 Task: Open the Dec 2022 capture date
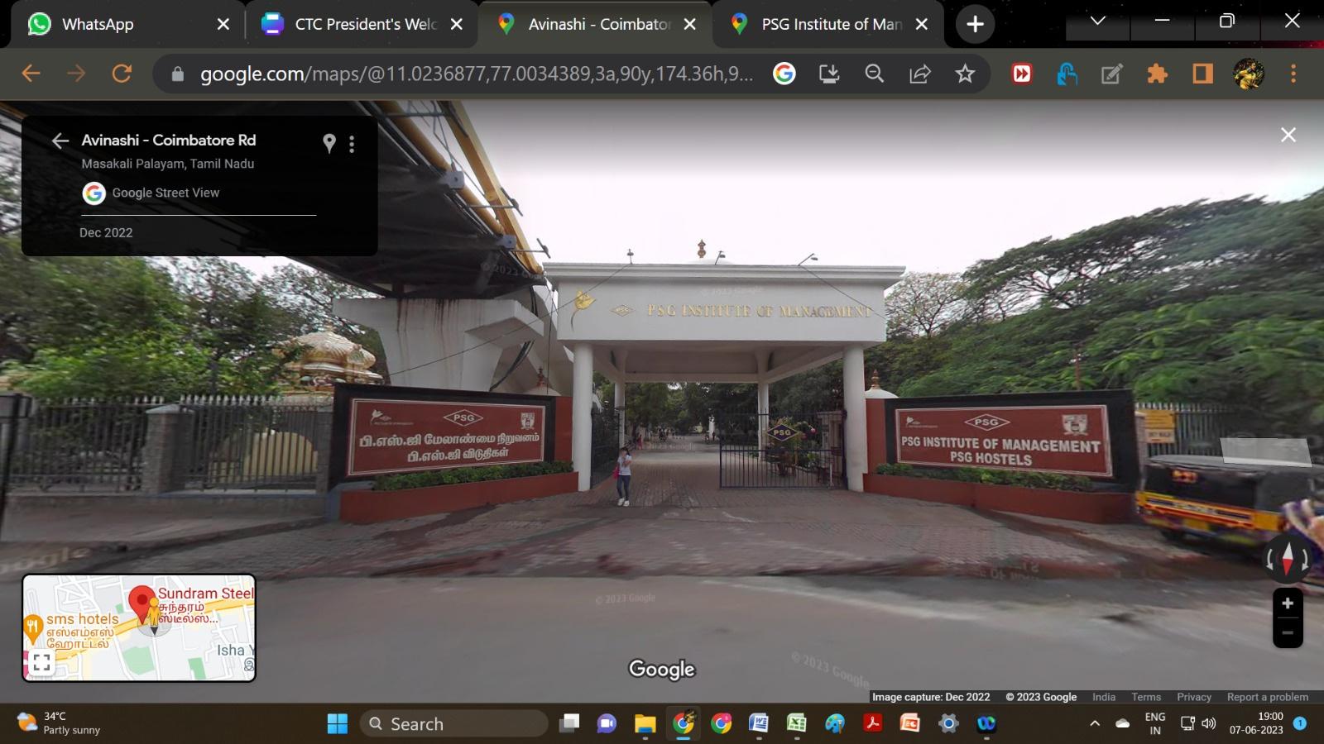click(106, 232)
